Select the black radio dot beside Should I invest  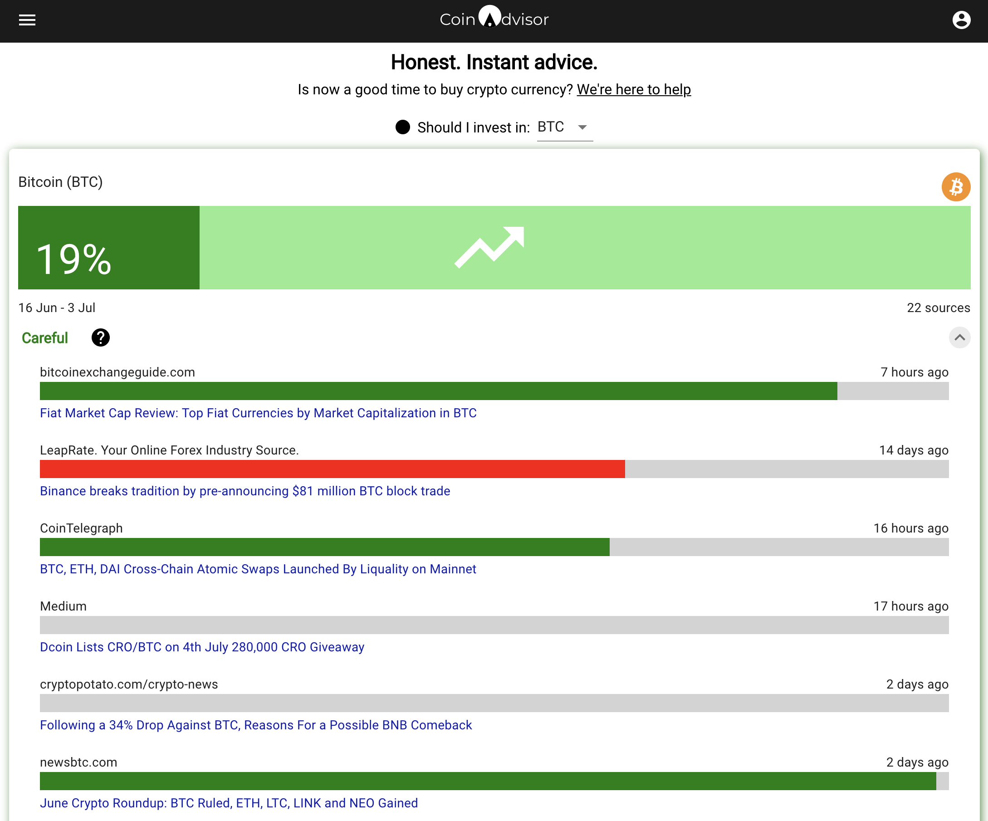pyautogui.click(x=403, y=127)
